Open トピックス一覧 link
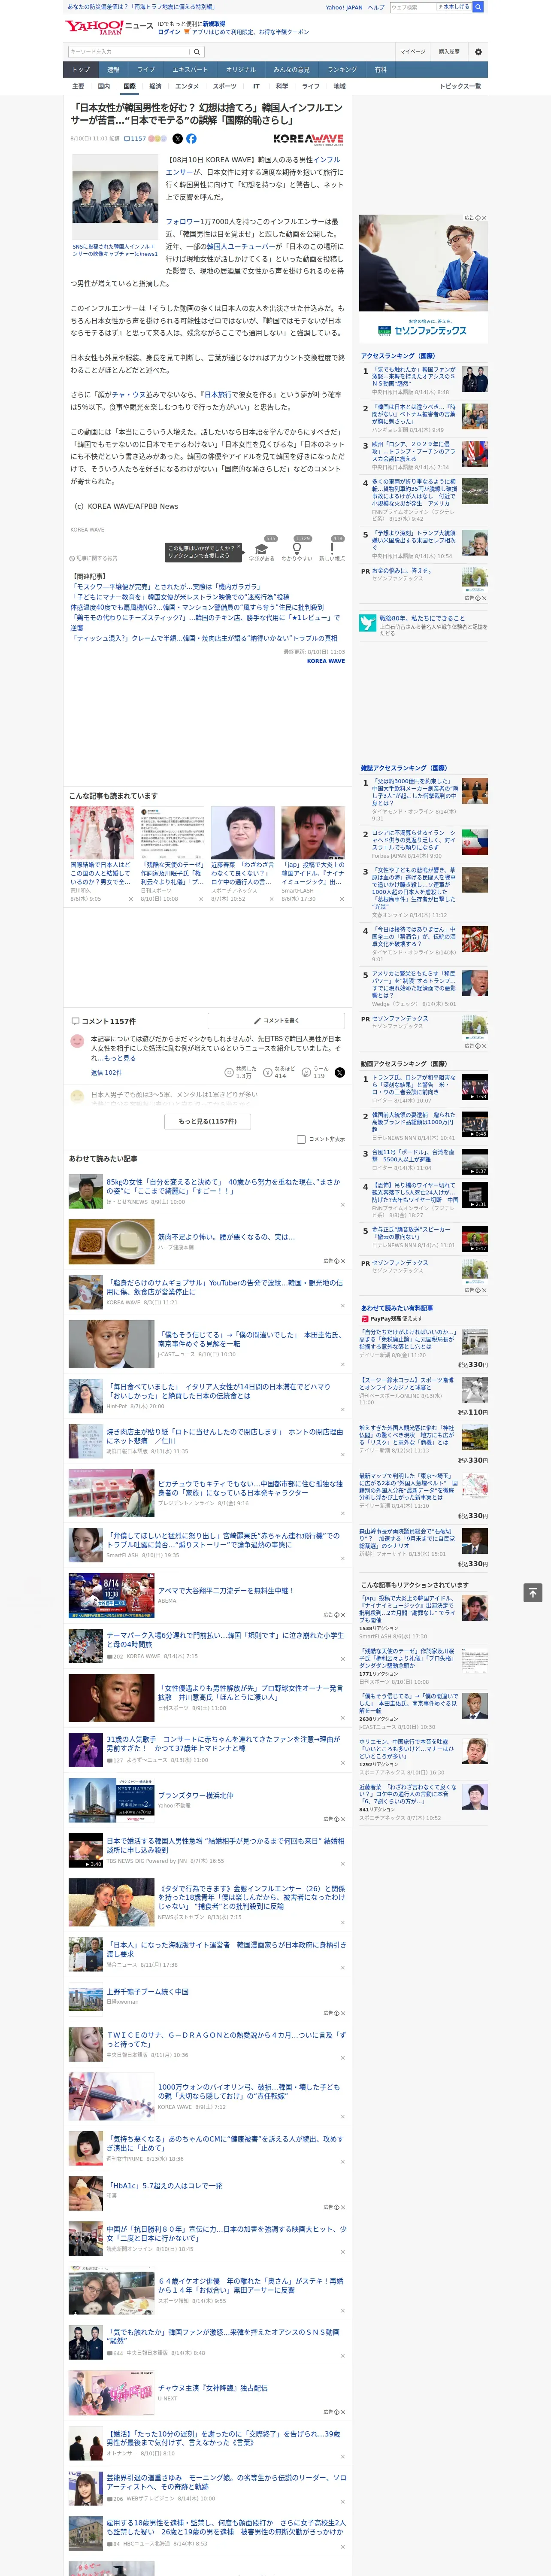This screenshot has width=551, height=2576. point(460,86)
